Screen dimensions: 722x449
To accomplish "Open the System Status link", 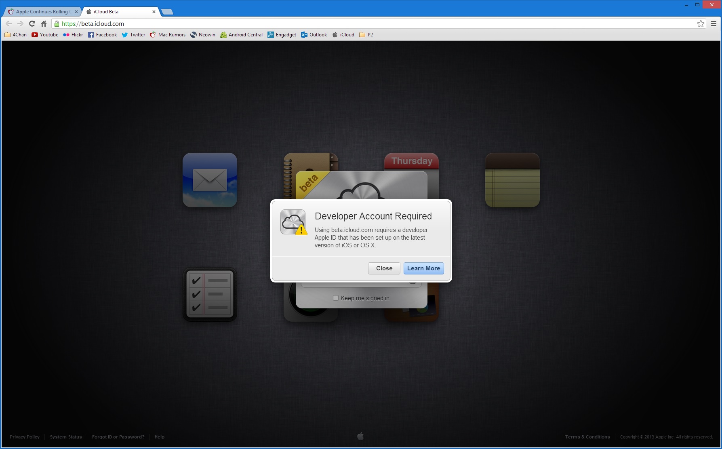I will pyautogui.click(x=66, y=437).
